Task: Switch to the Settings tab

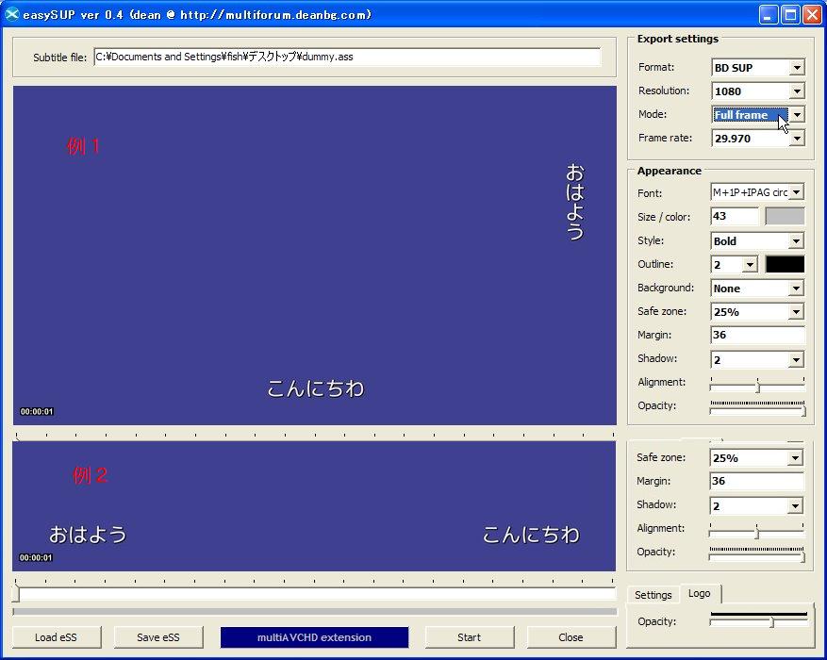Action: click(653, 595)
